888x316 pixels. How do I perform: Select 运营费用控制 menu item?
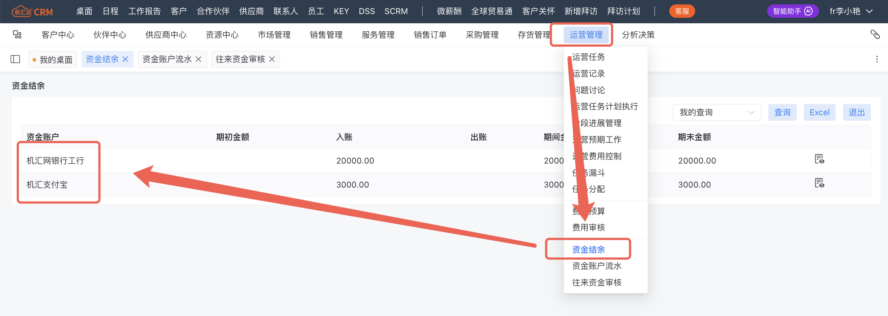tap(597, 156)
